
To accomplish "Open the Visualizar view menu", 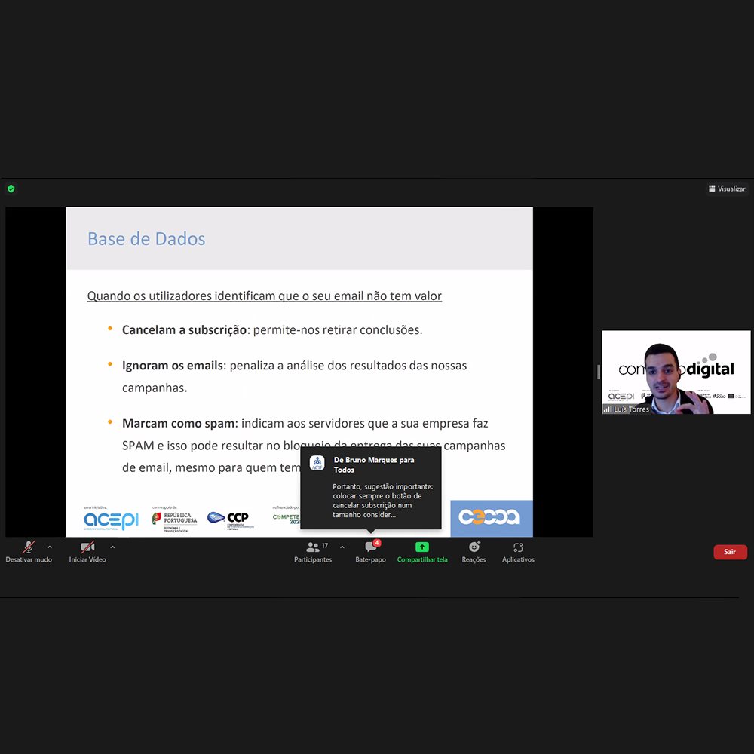I will (726, 188).
